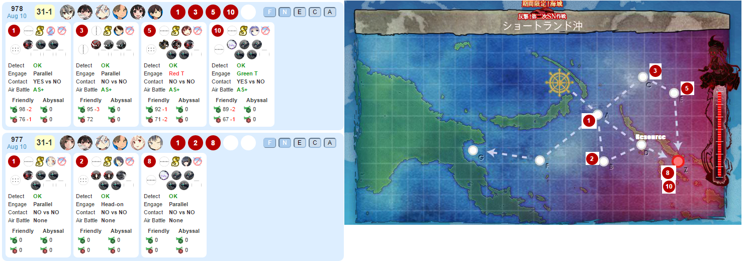Click the first ship portrait in sortie 978
This screenshot has height=261, width=749.
(x=67, y=12)
